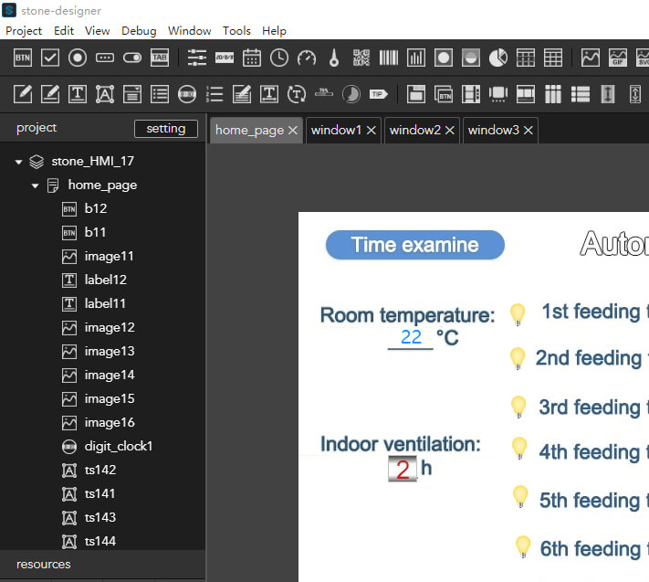
Task: Open the Project menu
Action: 24,31
